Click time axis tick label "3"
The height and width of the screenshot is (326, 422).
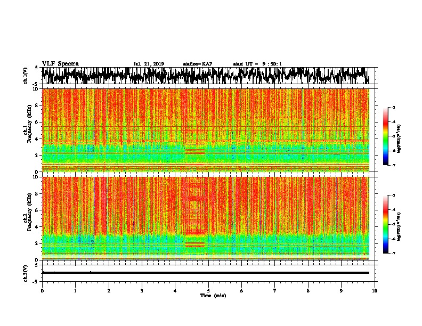[x=142, y=291]
